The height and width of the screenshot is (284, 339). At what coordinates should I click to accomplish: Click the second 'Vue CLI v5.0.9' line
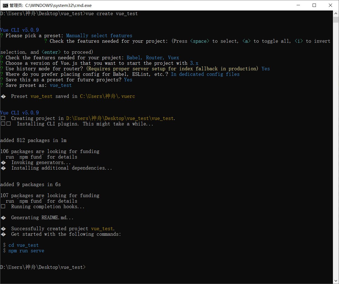pyautogui.click(x=20, y=113)
